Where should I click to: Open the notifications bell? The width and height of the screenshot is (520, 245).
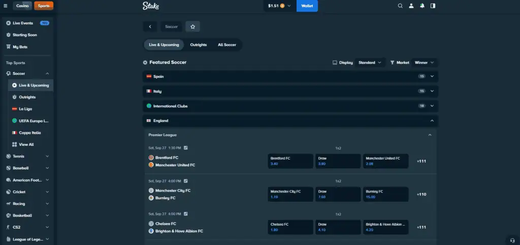422,6
